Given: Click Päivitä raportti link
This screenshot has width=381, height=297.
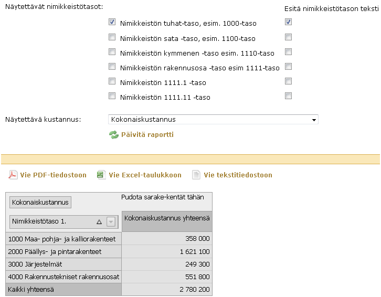Looking at the screenshot, I should click(x=147, y=135).
